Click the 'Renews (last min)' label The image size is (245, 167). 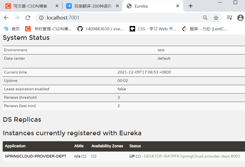click(x=20, y=106)
